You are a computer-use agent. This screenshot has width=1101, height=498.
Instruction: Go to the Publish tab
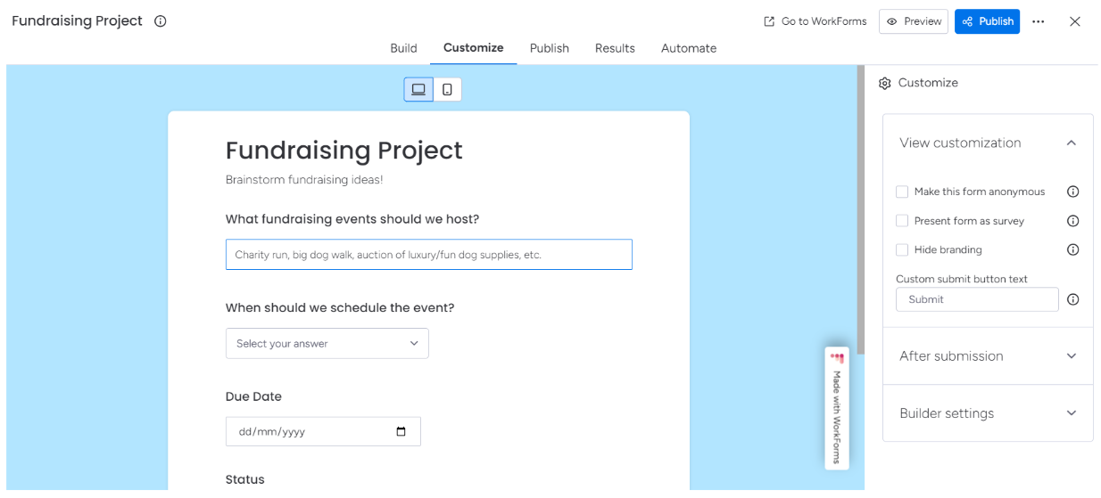549,48
